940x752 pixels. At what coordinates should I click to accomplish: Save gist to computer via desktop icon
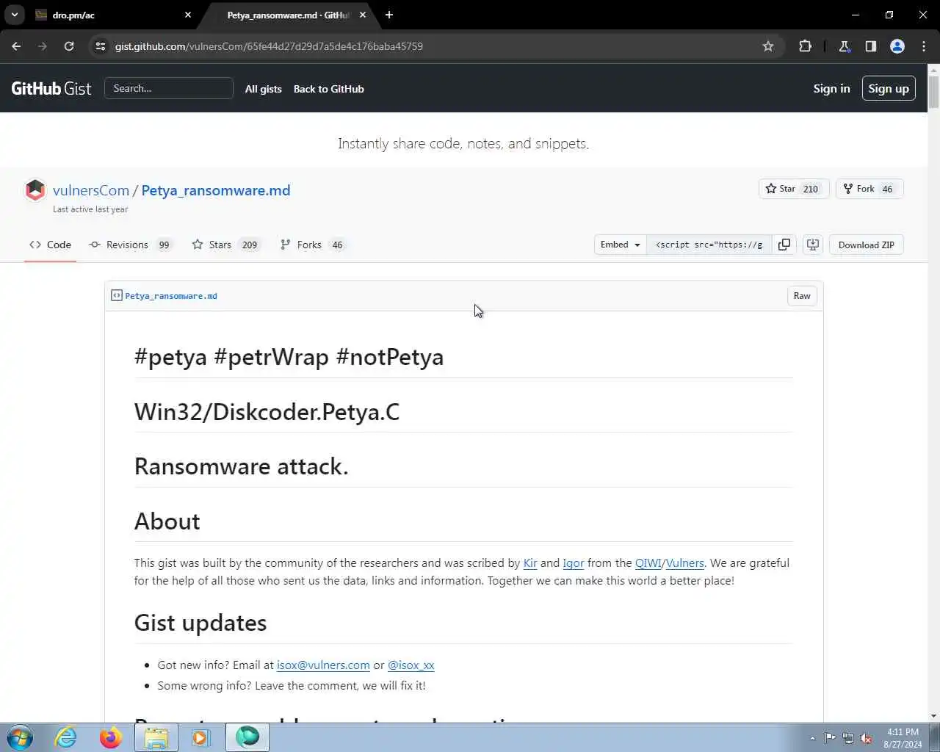click(813, 245)
